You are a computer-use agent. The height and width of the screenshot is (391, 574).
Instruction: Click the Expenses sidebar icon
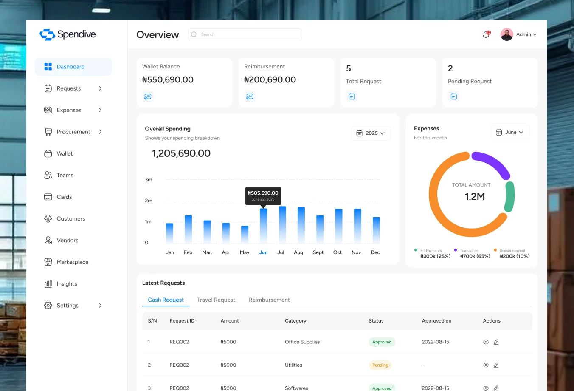coord(48,110)
